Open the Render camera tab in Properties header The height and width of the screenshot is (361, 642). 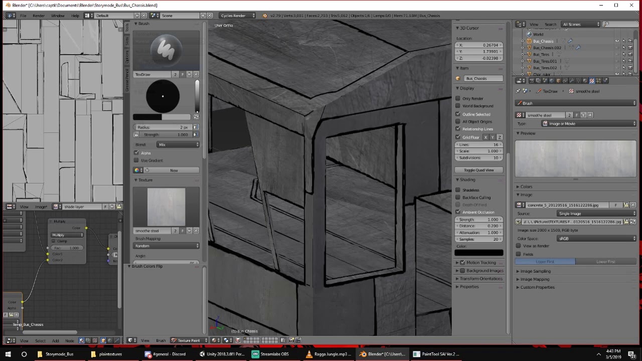(532, 80)
